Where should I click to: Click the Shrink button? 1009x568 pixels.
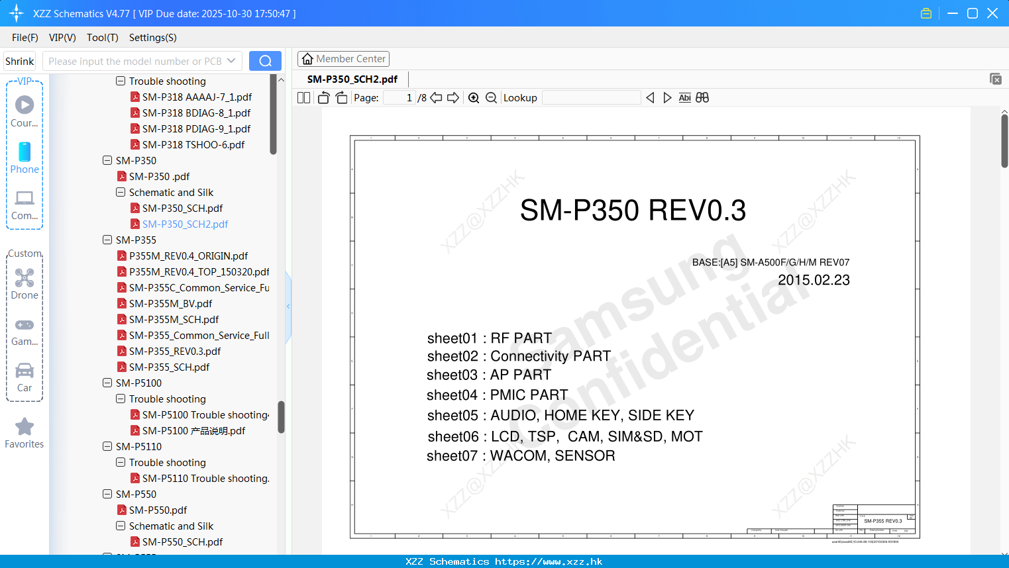[19, 61]
